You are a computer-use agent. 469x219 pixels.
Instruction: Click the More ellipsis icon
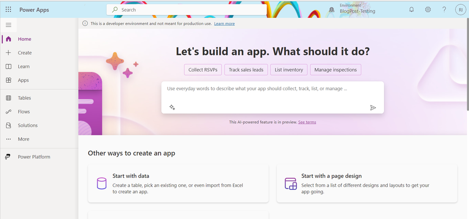[8, 139]
